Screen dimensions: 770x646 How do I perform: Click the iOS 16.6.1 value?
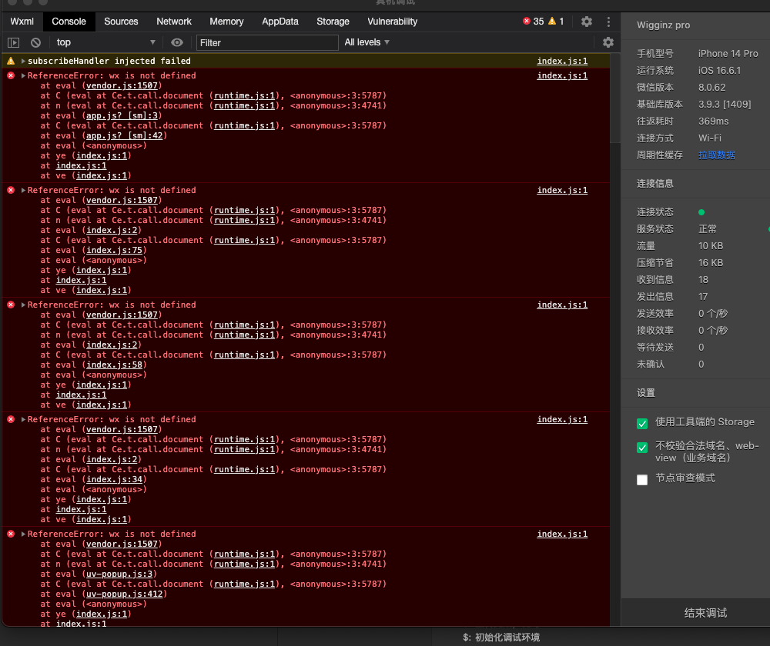[719, 70]
